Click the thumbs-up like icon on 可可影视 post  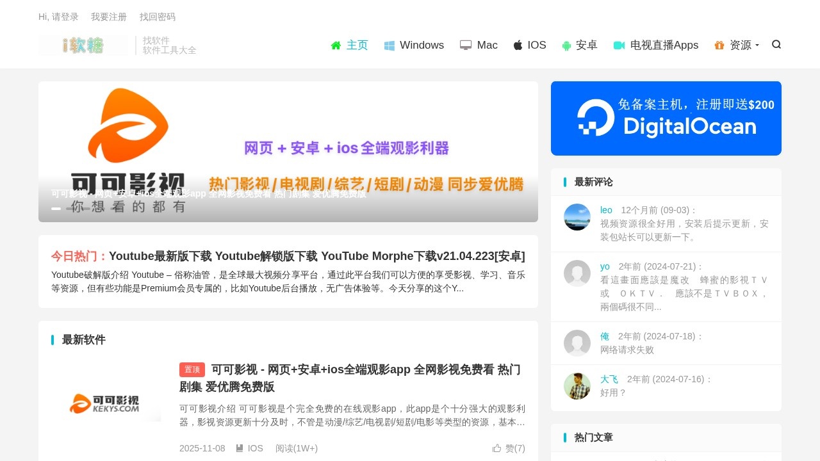click(x=496, y=448)
